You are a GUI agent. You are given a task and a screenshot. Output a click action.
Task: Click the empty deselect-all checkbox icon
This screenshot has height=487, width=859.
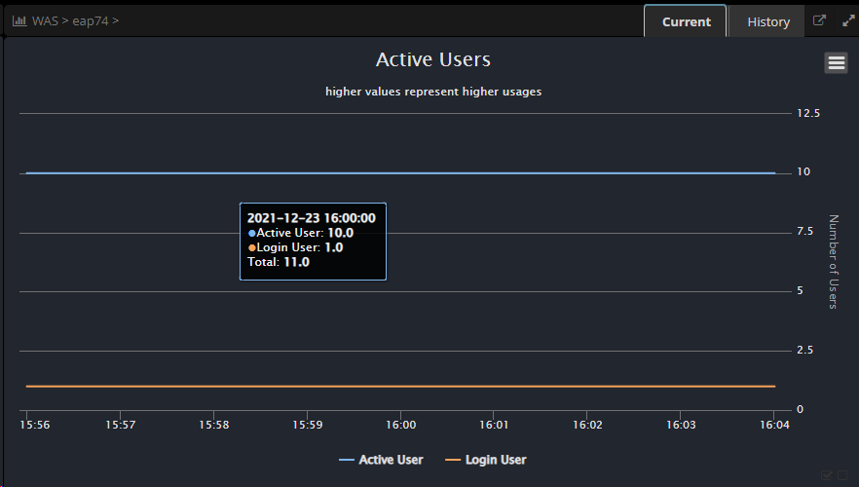pos(842,474)
